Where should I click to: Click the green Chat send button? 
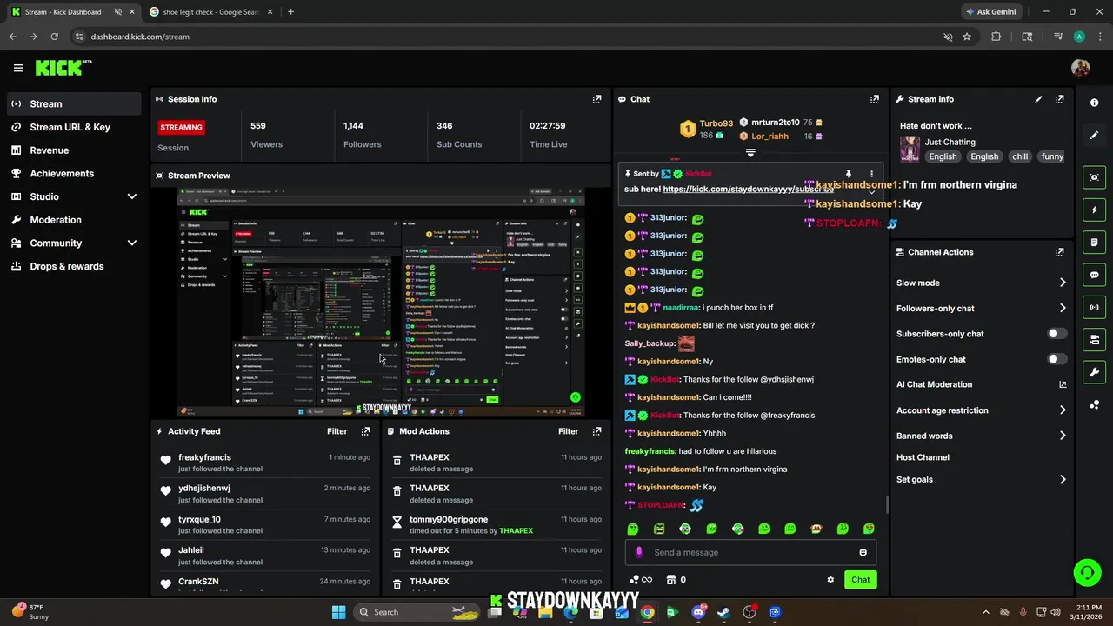coord(860,580)
